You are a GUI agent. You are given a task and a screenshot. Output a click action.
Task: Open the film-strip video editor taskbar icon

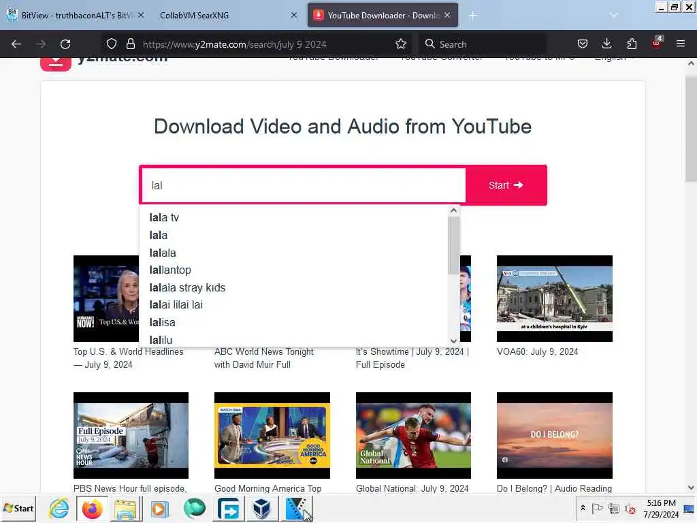(296, 508)
